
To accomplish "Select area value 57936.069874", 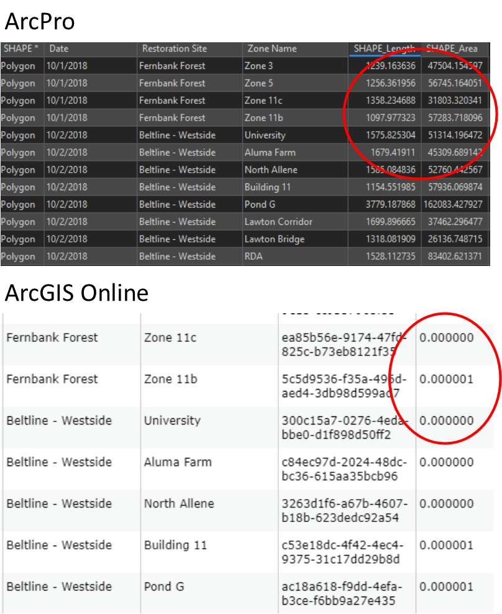I will tap(455, 187).
